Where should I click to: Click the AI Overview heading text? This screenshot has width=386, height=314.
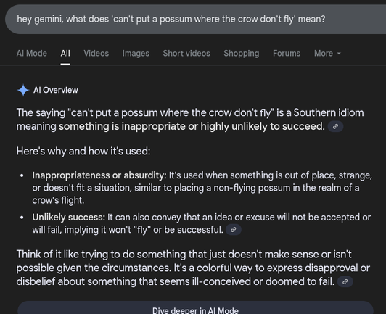(56, 91)
